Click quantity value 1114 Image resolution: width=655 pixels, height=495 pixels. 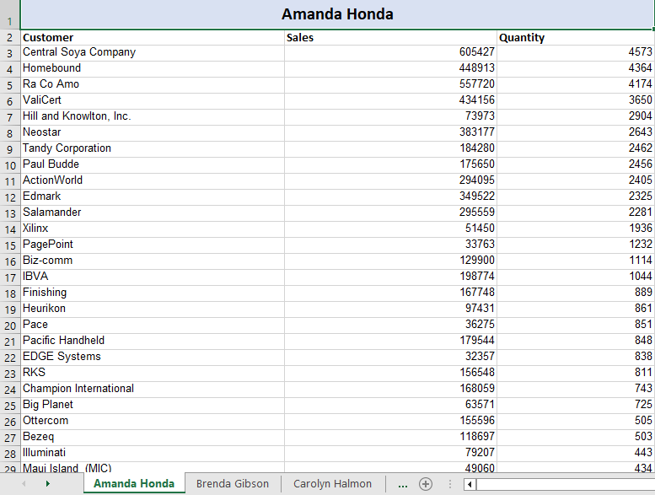[x=576, y=261]
